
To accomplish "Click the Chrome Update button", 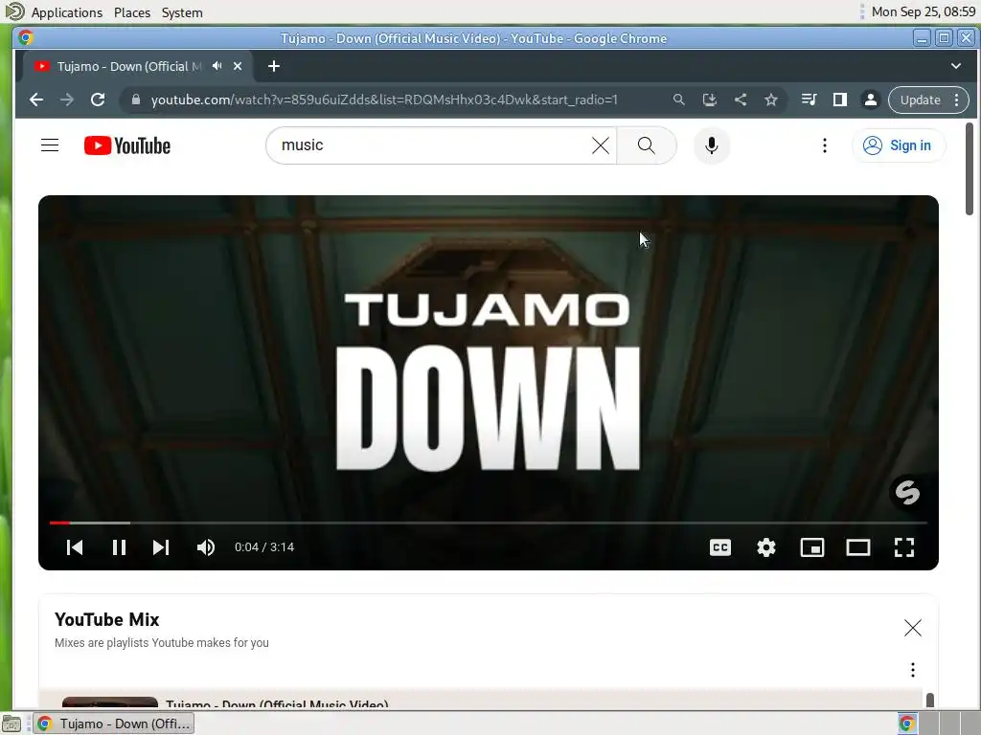I will pyautogui.click(x=920, y=100).
